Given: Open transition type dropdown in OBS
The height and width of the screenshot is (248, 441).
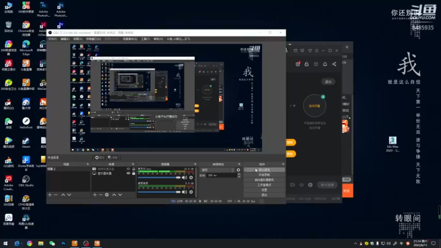Looking at the screenshot, I should pyautogui.click(x=217, y=170).
